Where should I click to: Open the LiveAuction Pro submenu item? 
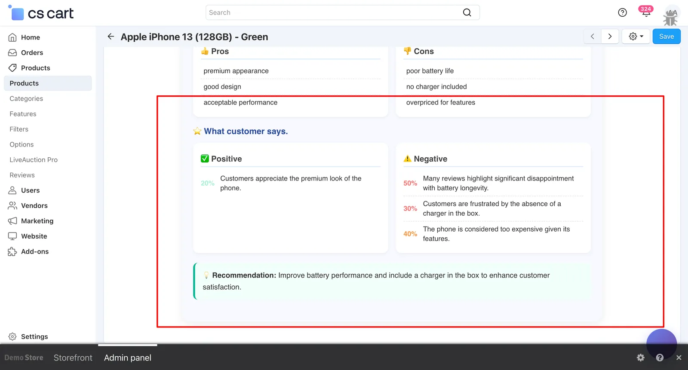click(34, 160)
